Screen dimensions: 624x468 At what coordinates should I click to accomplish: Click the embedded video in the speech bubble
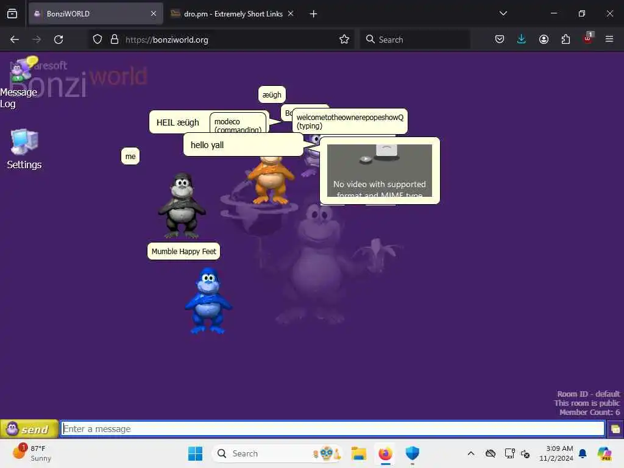379,171
